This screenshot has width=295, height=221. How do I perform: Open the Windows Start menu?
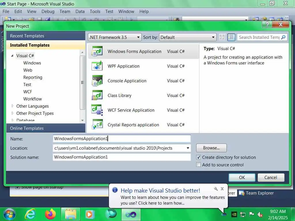(9, 214)
